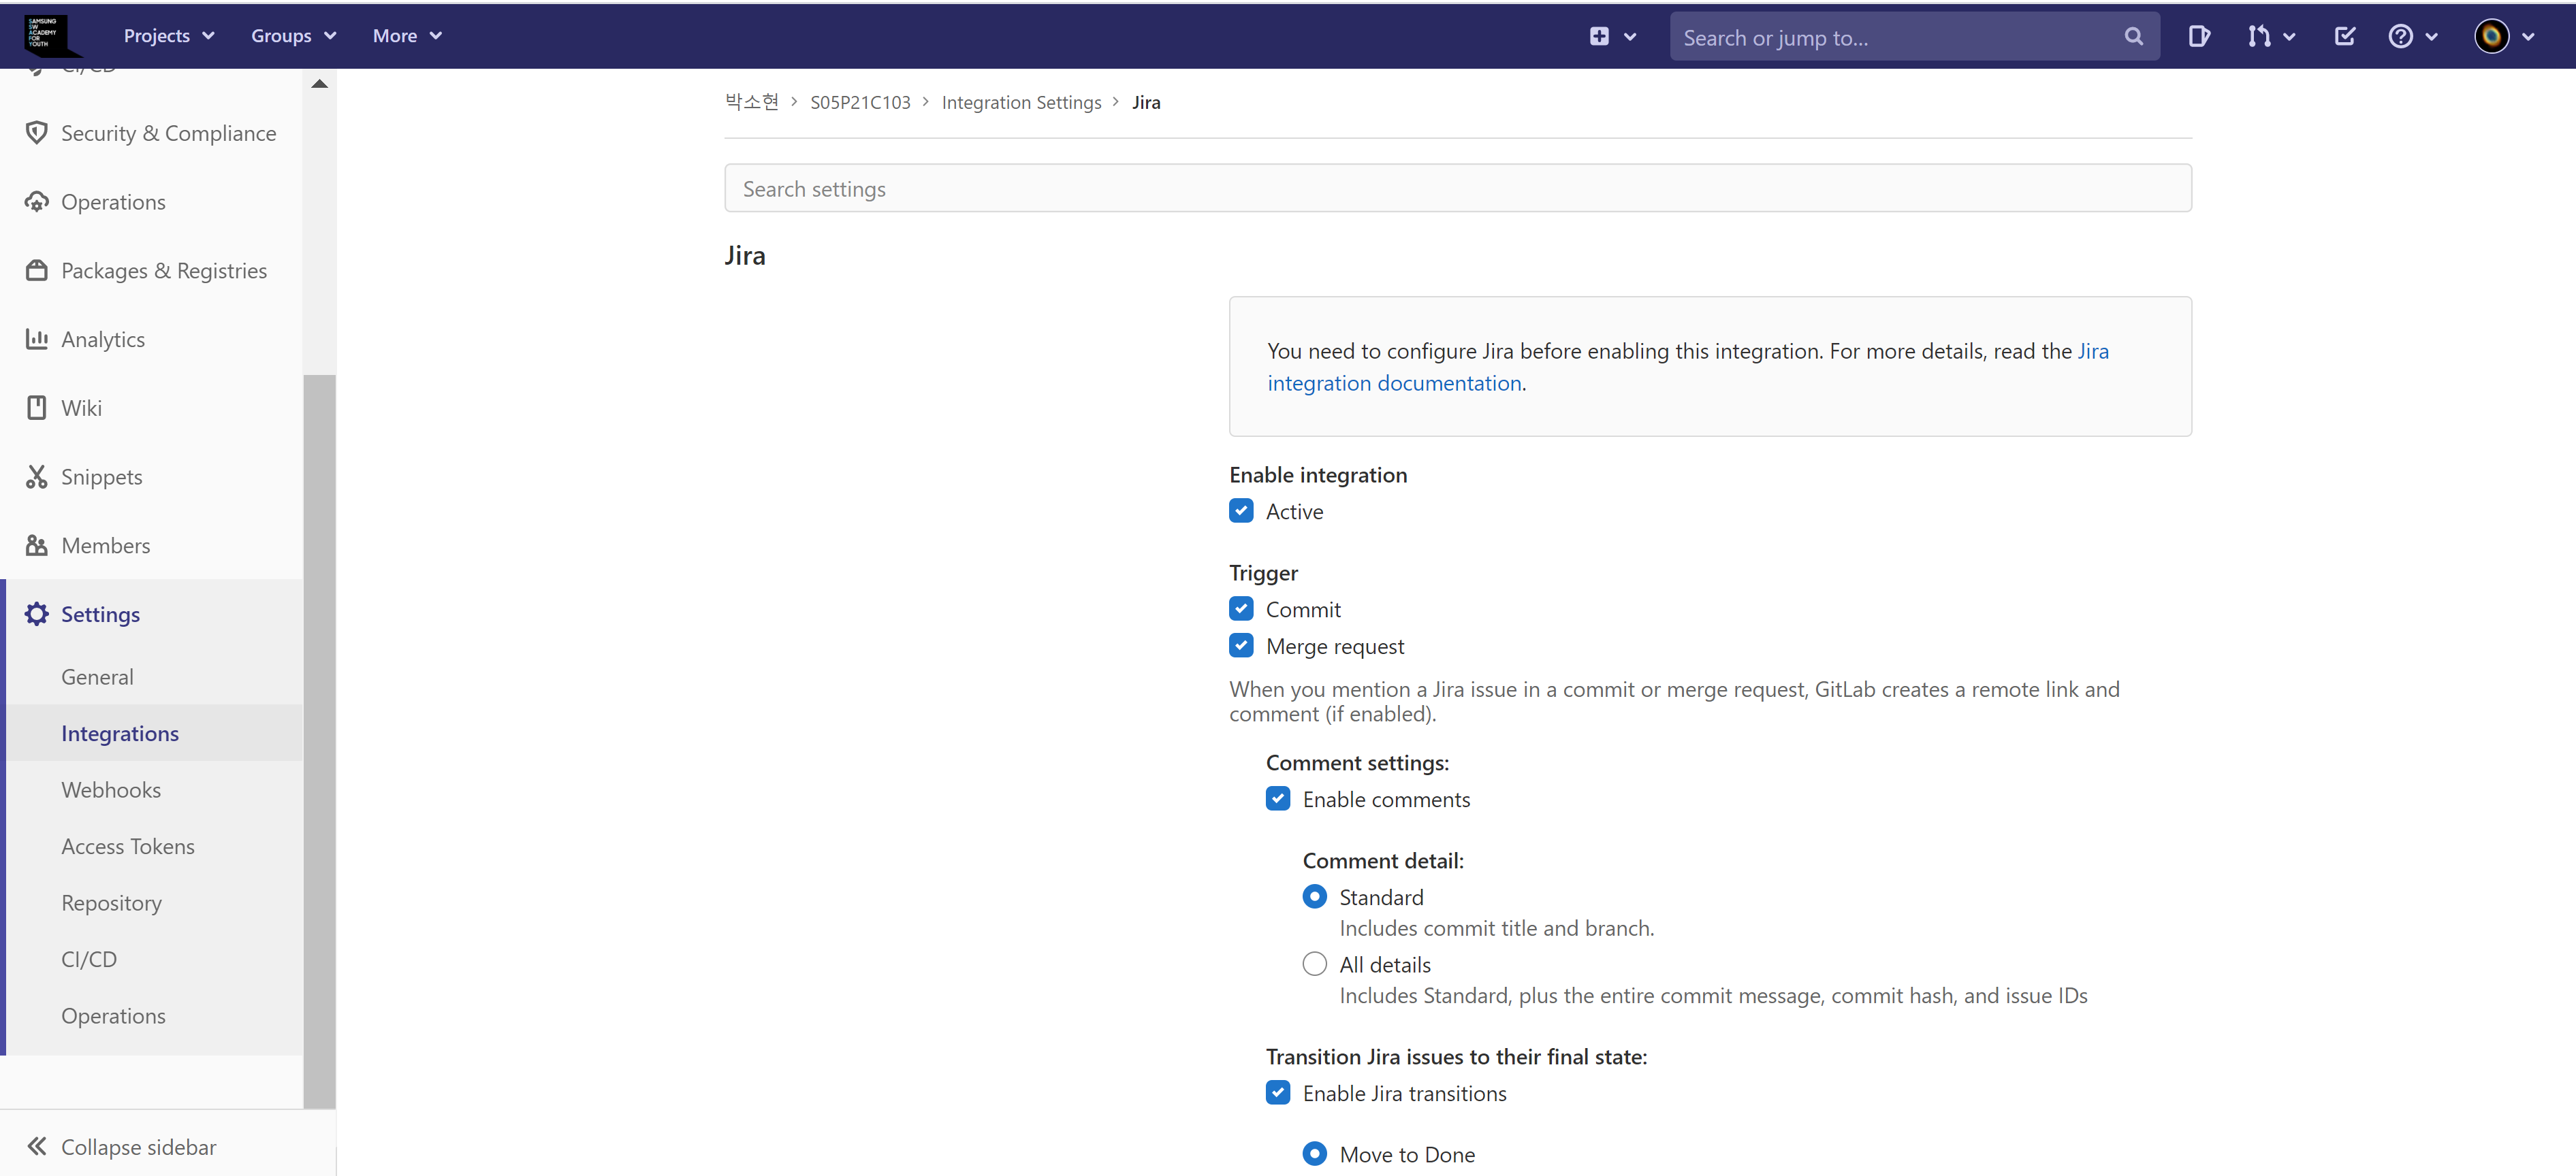This screenshot has height=1176, width=2576.
Task: Click the Packages & Registries icon
Action: point(37,271)
